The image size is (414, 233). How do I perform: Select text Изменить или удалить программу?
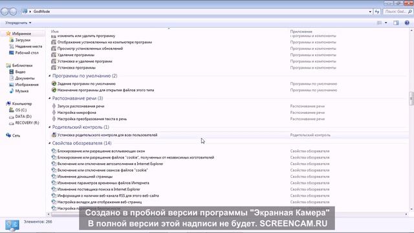point(86,36)
